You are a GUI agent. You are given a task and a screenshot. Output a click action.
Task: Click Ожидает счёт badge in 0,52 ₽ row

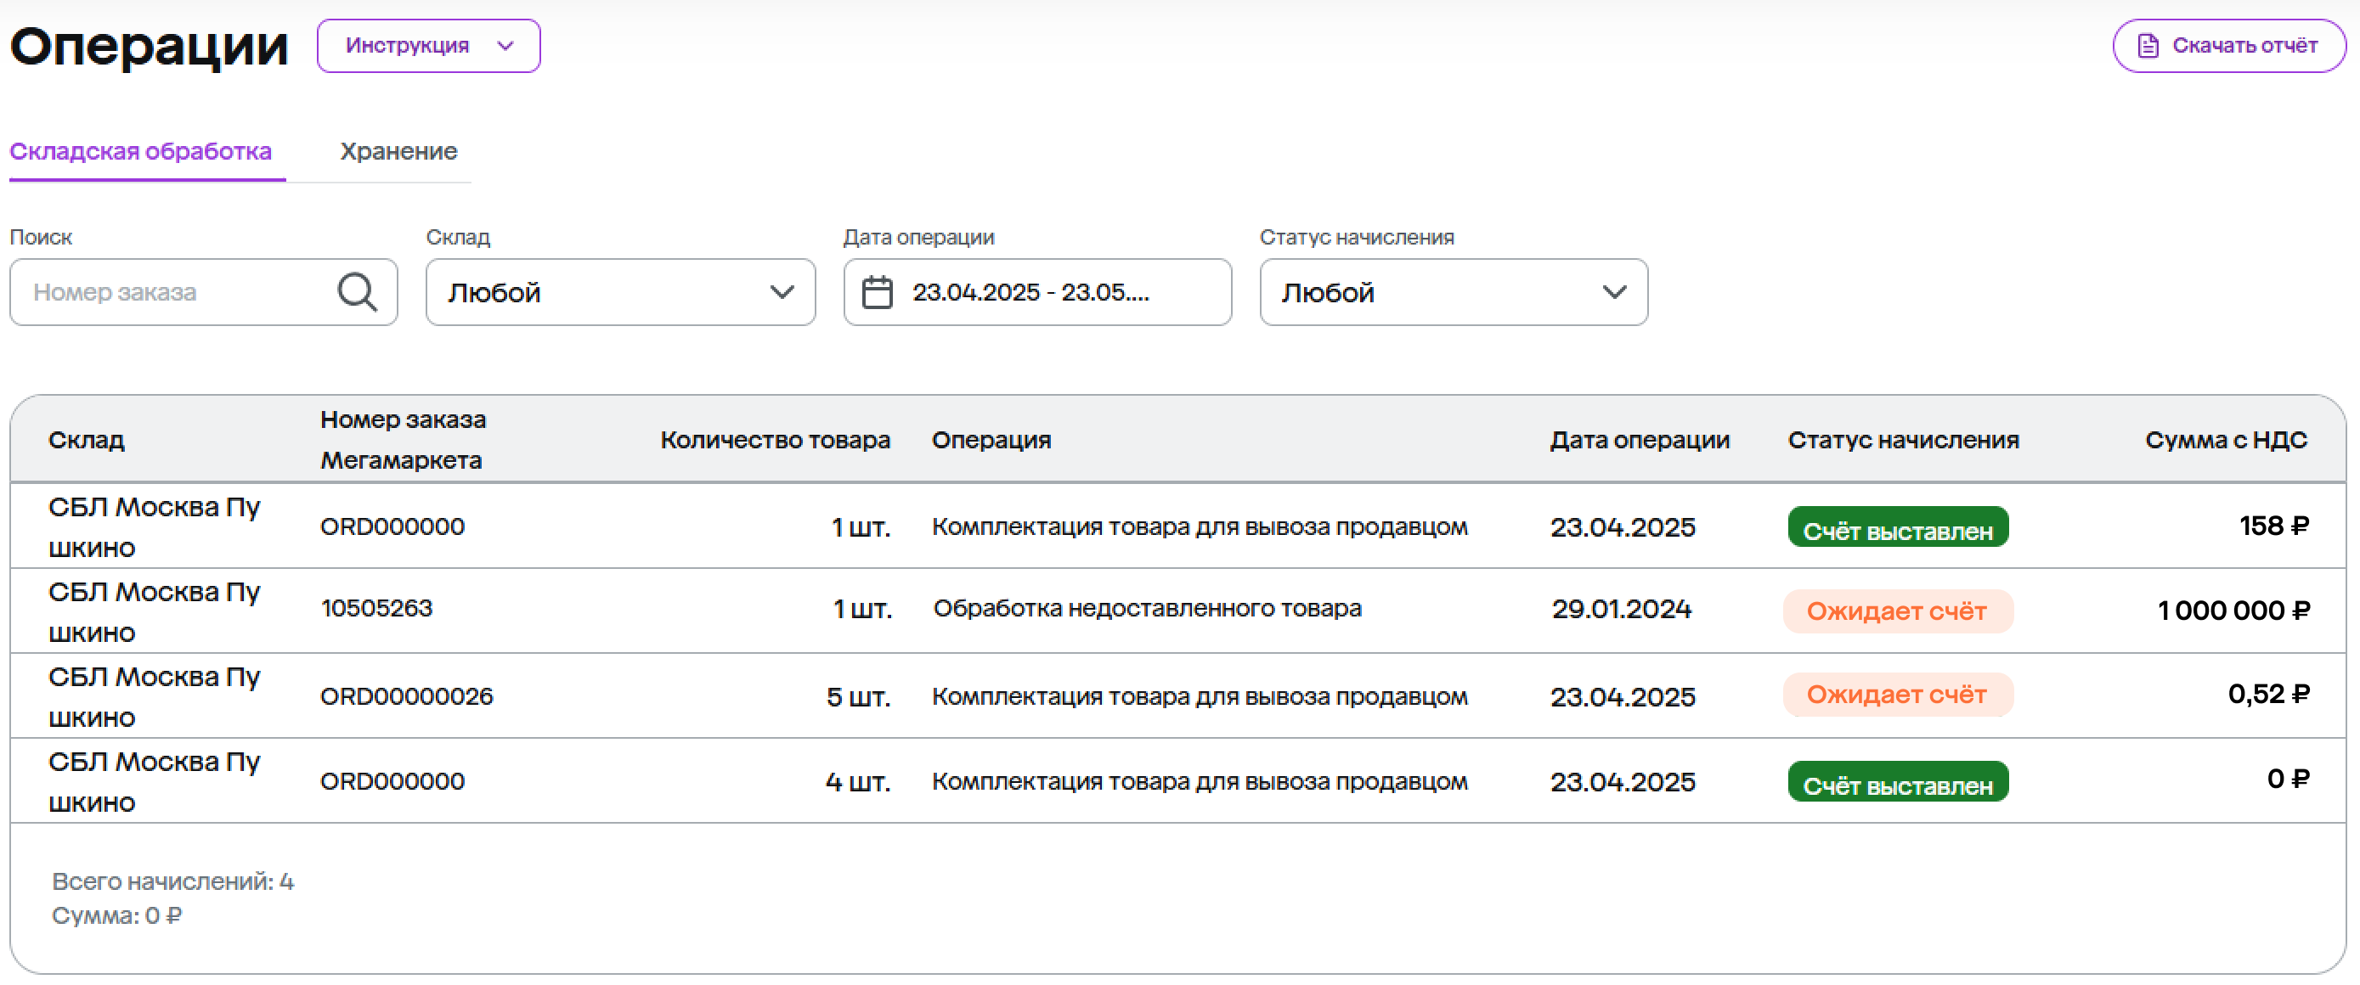coord(1897,695)
